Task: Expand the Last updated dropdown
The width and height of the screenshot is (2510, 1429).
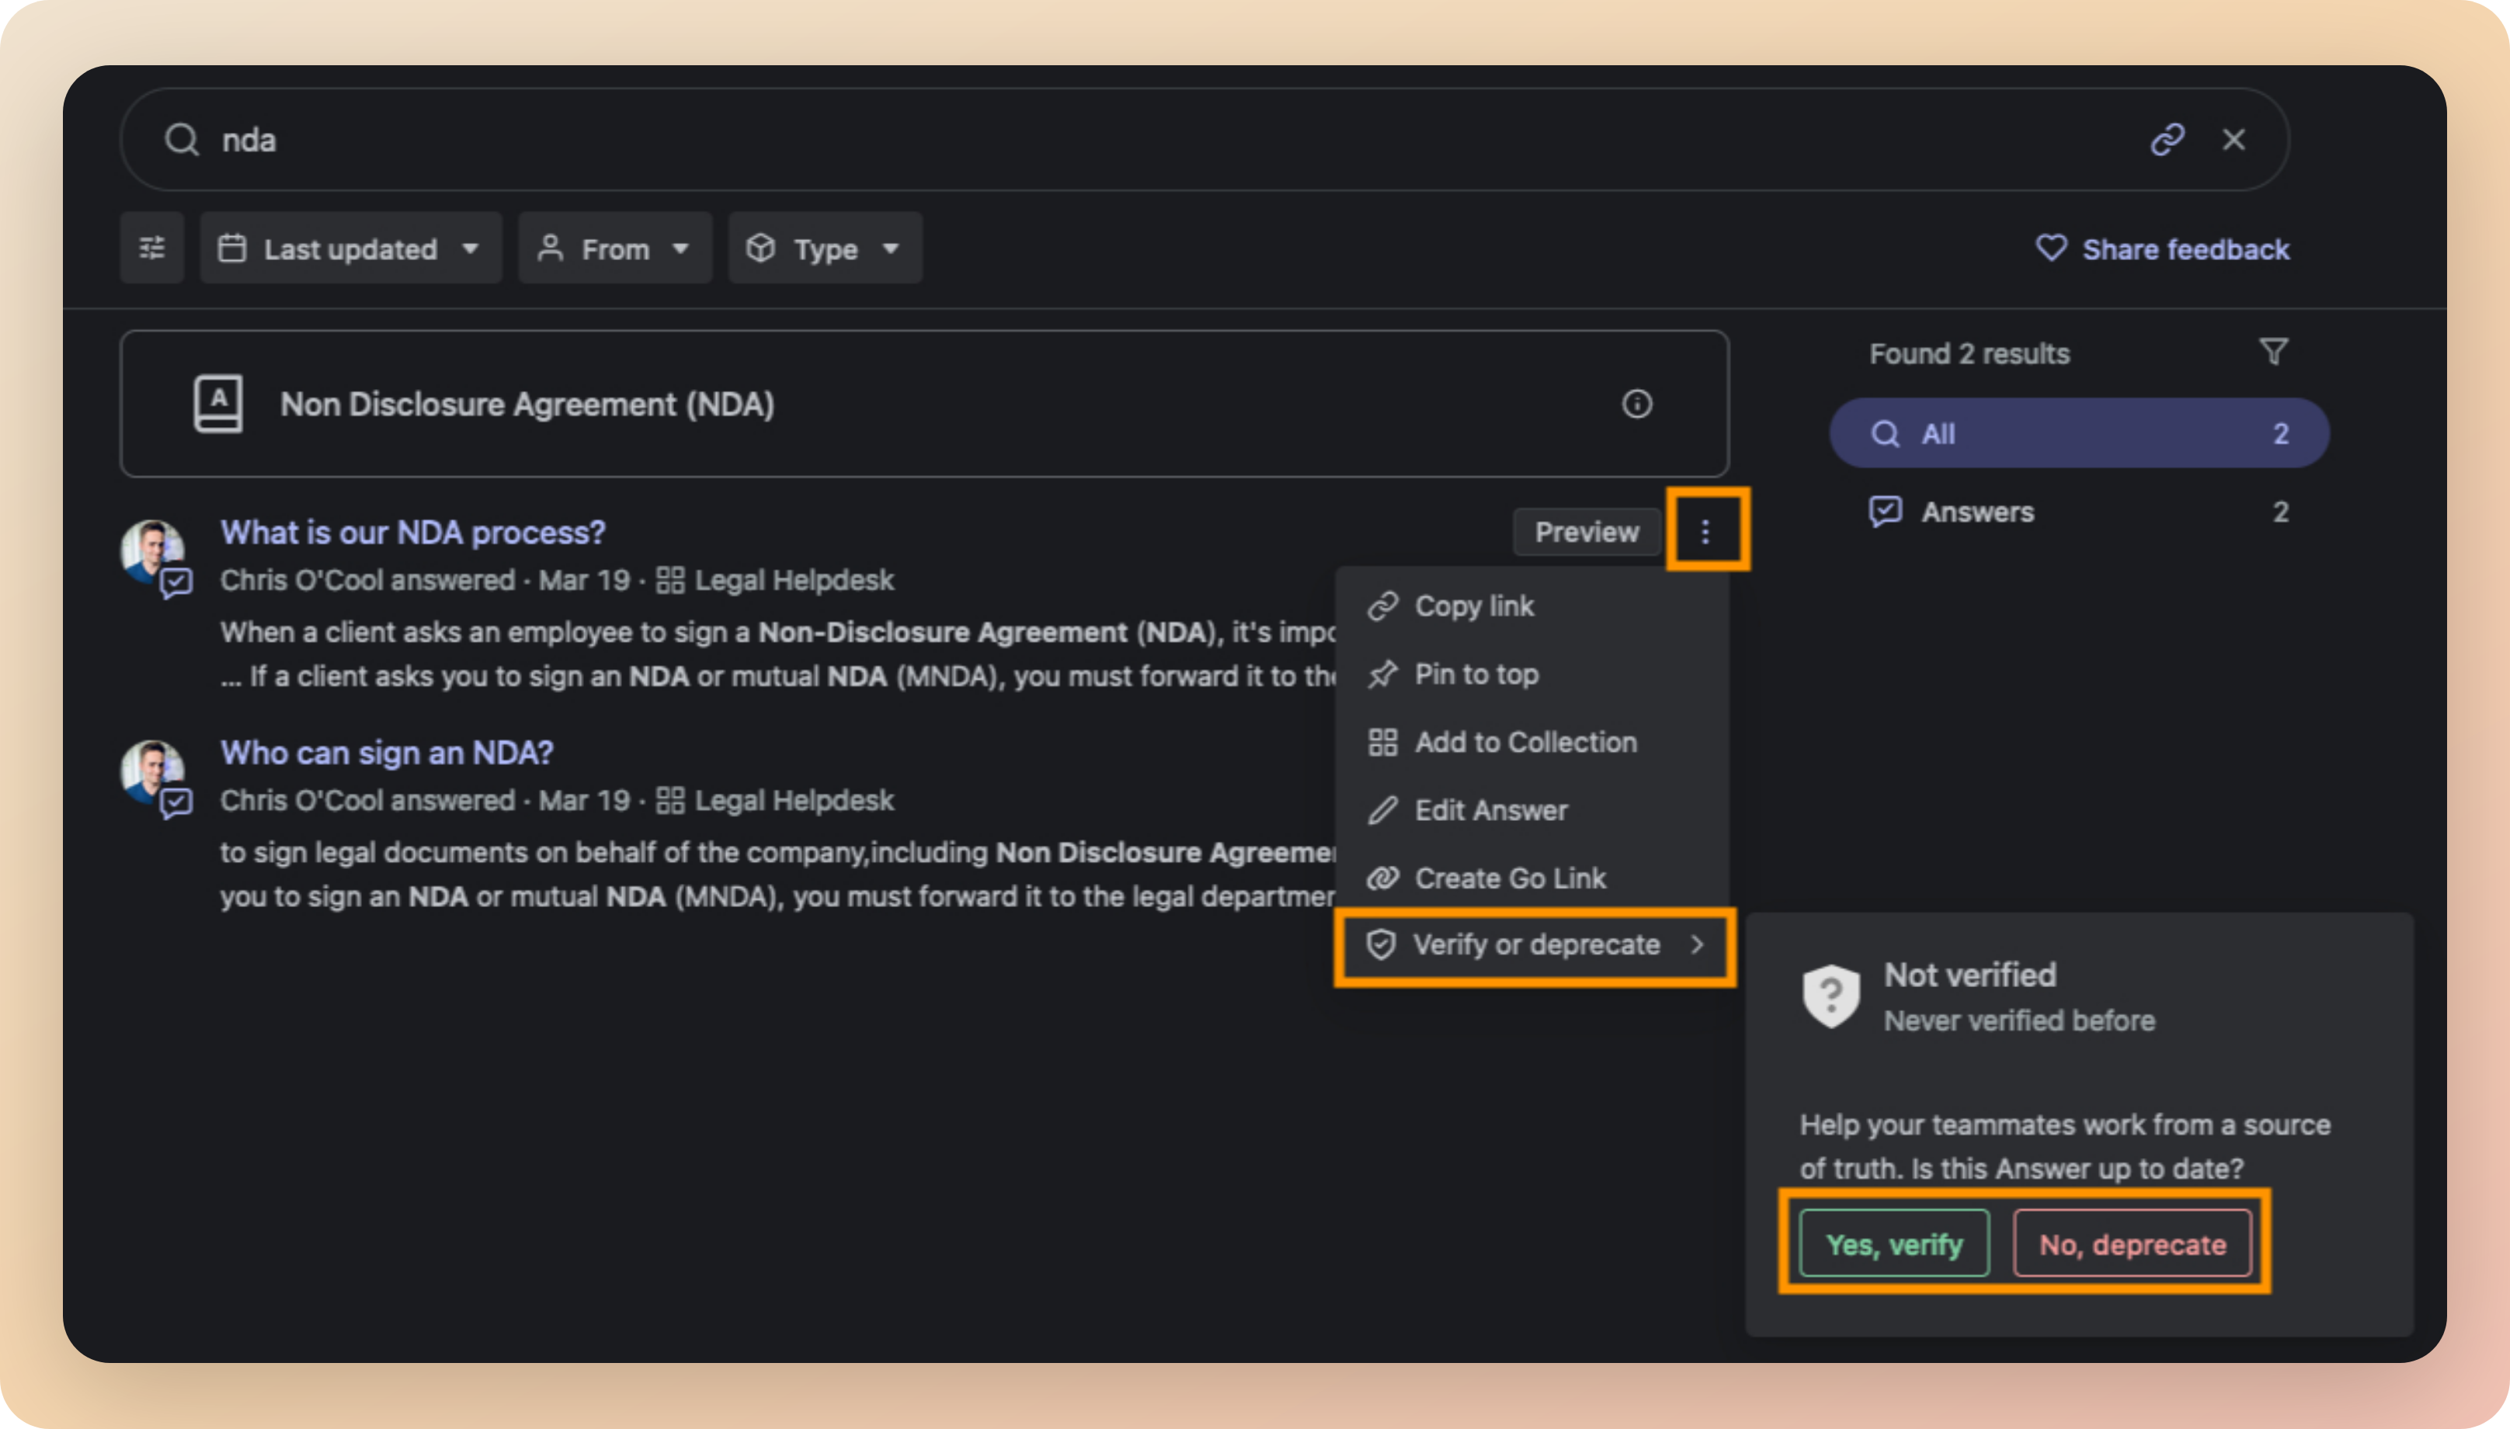Action: (350, 249)
